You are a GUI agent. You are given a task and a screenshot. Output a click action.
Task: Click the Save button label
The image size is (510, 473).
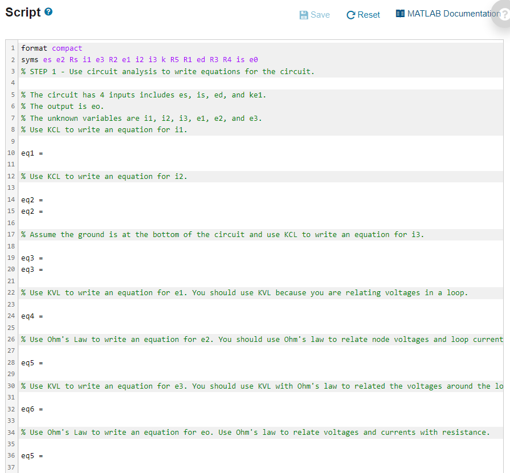click(320, 15)
